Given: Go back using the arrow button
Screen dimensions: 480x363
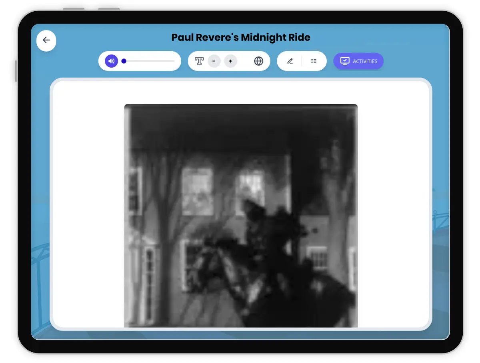Looking at the screenshot, I should tap(46, 40).
